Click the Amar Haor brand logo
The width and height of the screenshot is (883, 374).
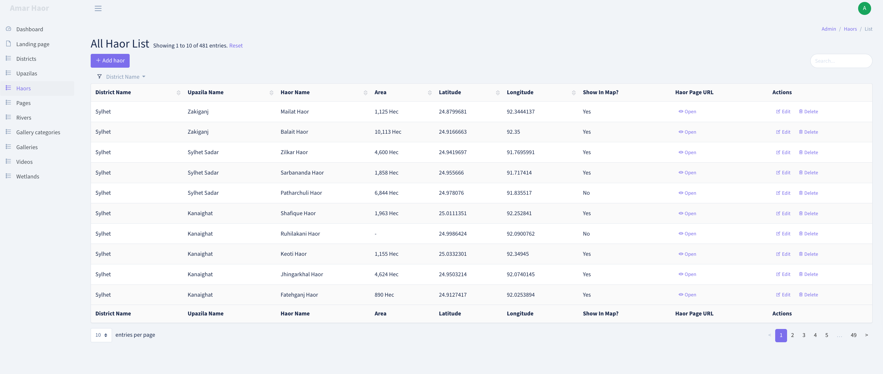pos(30,8)
